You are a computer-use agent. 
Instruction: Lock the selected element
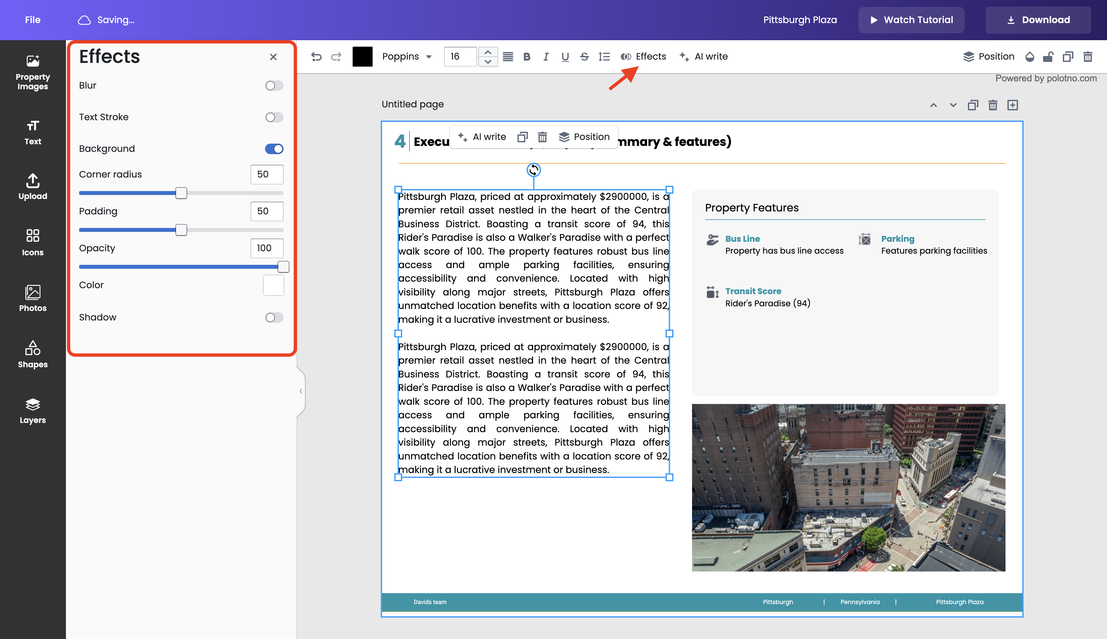pos(1049,57)
